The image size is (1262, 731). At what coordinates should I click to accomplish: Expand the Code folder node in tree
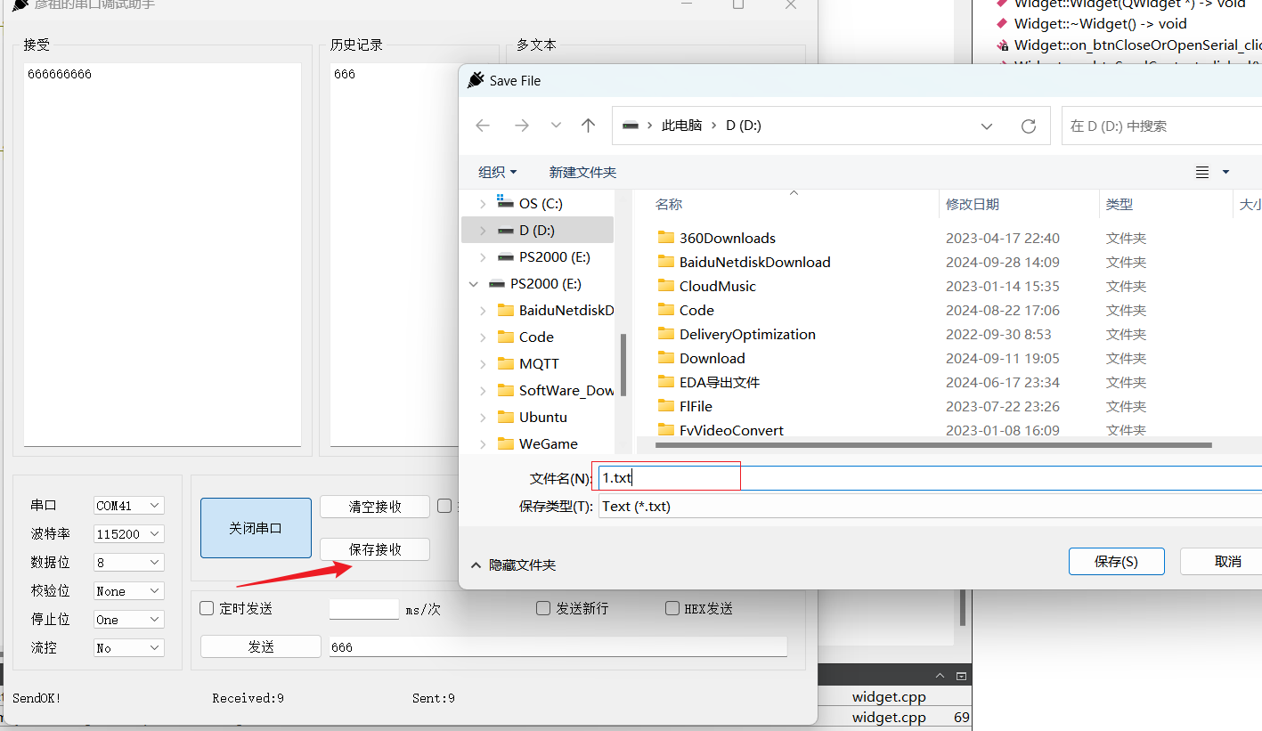483,337
